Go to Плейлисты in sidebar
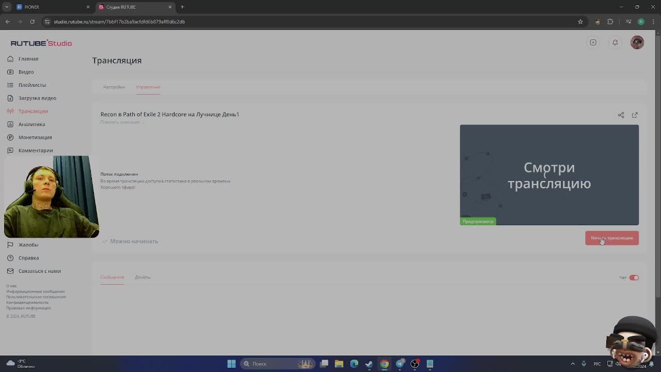The image size is (661, 372). pos(32,85)
